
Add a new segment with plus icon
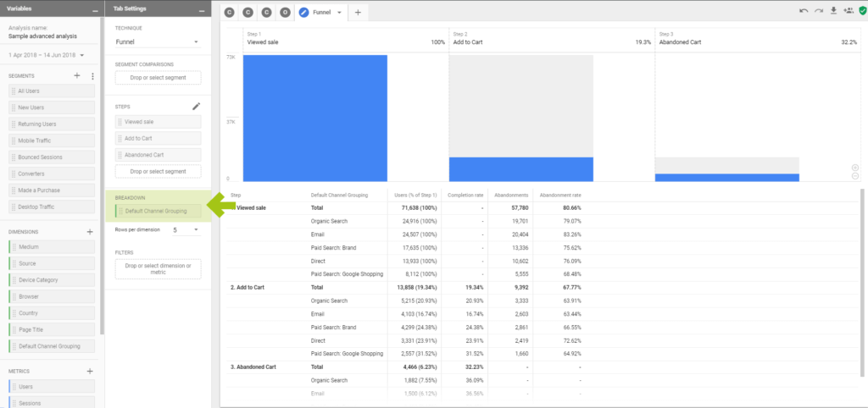77,76
